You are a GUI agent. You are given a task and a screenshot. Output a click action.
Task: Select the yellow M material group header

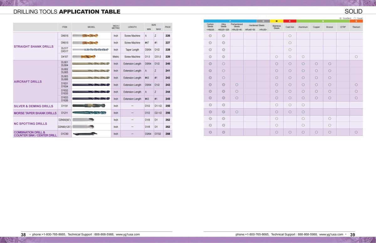[276, 21]
